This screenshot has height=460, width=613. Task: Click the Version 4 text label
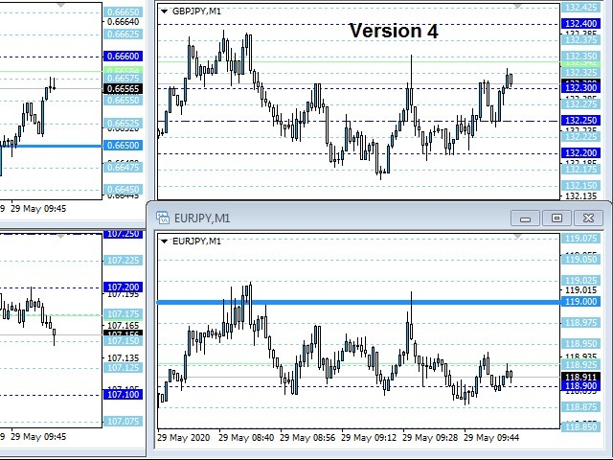[394, 31]
